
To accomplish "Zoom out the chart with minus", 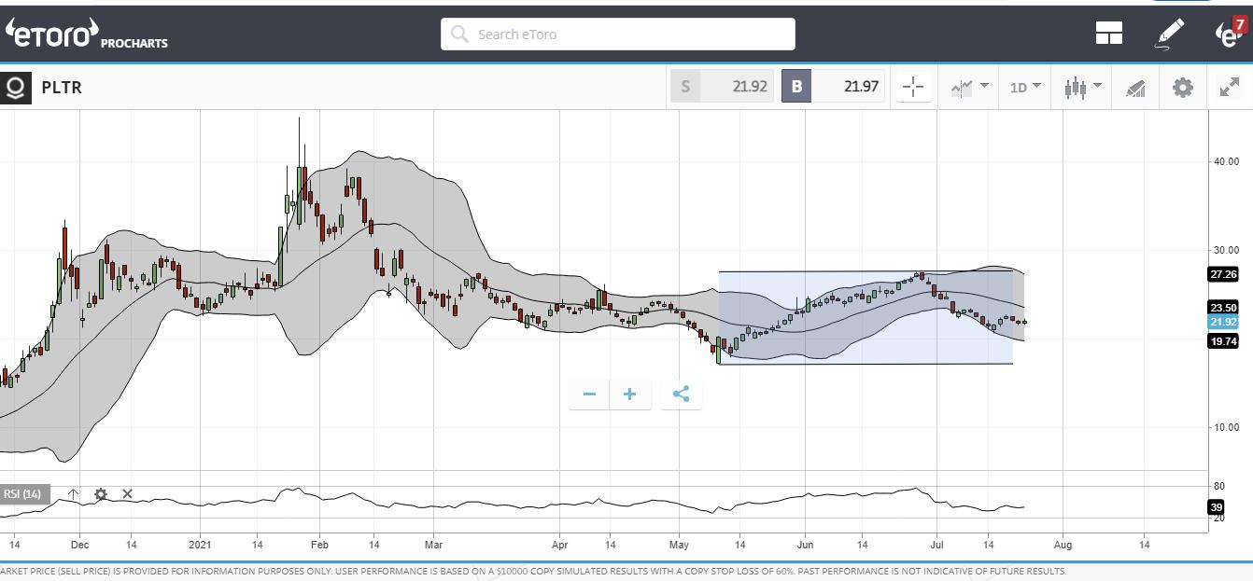I will tap(589, 394).
